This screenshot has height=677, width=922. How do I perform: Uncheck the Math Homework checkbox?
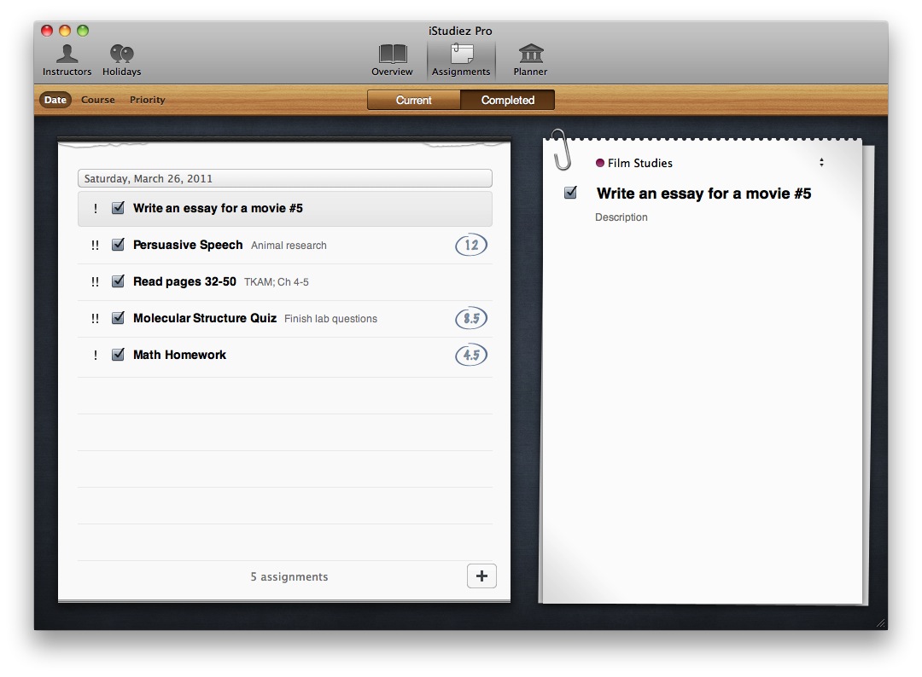coord(119,355)
